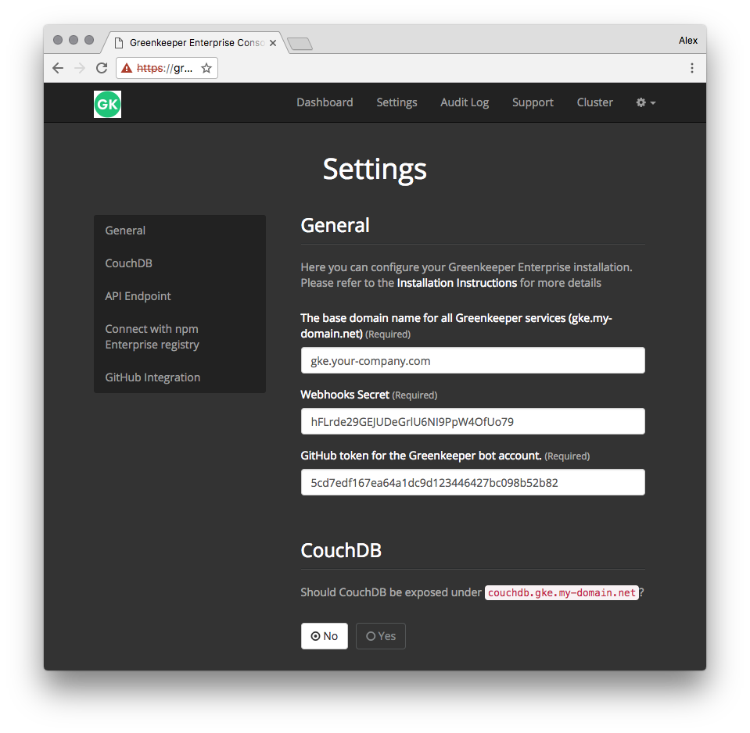Jump to API Endpoint section
The height and width of the screenshot is (733, 750).
138,296
